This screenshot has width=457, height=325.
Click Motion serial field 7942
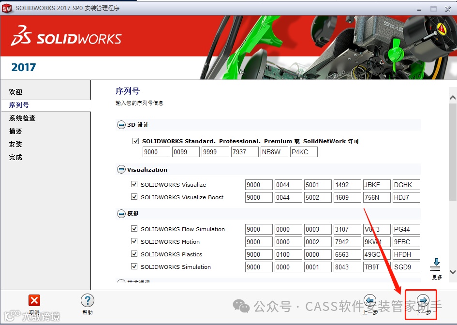tap(347, 242)
